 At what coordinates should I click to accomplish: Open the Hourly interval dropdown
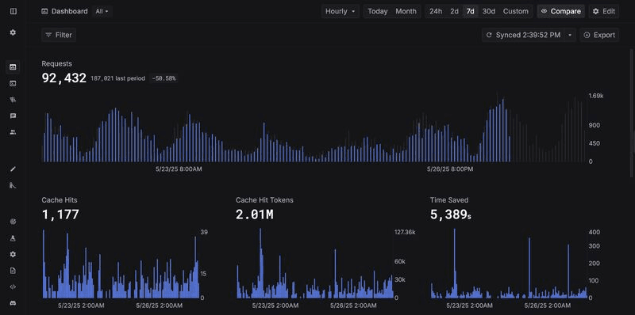pyautogui.click(x=341, y=11)
